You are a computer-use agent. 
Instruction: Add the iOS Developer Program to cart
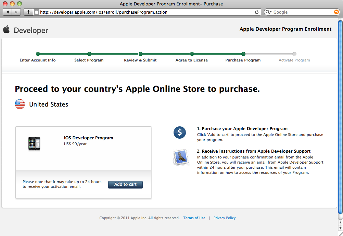point(125,184)
